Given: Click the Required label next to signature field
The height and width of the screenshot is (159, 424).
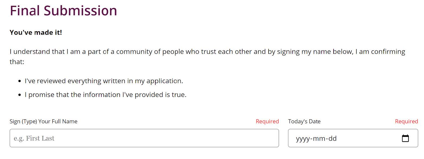Looking at the screenshot, I should pyautogui.click(x=267, y=121).
